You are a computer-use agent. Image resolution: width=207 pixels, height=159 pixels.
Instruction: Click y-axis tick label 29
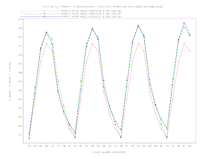20,64
